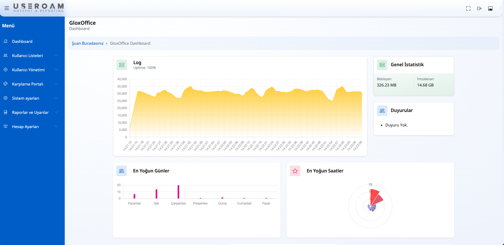Expand the Kullanıcı Yönetimi submenu
Viewport: 504px width, 245px height.
[x=56, y=70]
